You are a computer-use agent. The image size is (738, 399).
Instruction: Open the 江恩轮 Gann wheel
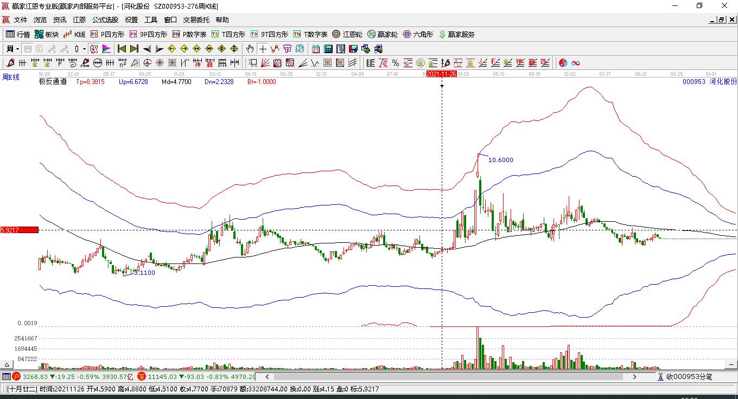coord(347,34)
